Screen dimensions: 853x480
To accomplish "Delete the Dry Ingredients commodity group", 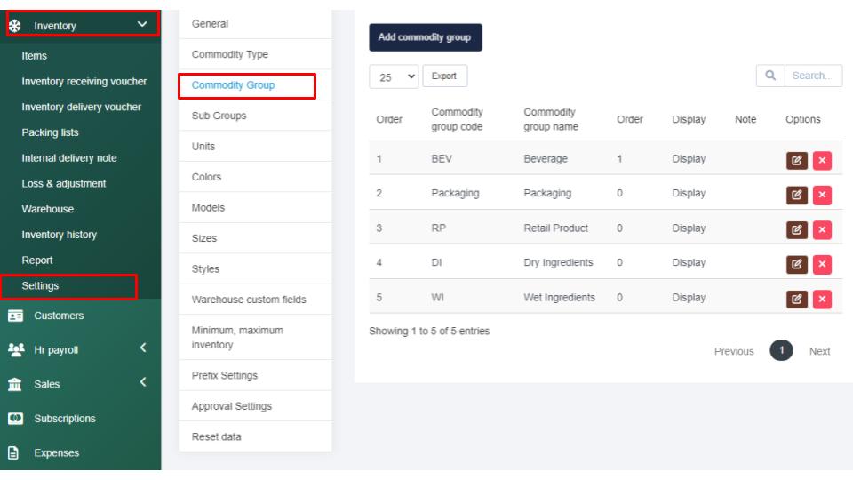I will [x=821, y=263].
